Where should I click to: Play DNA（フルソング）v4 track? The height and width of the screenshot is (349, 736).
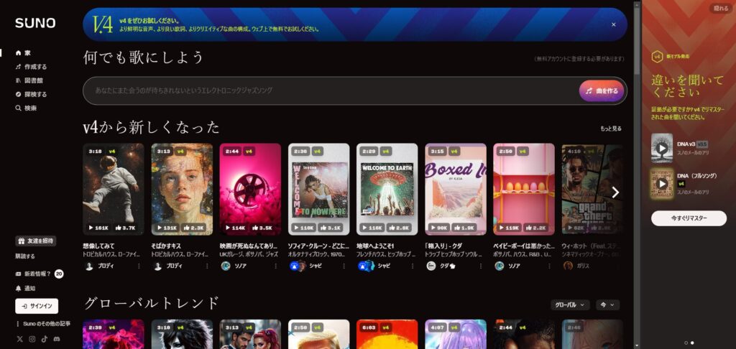[x=662, y=184]
